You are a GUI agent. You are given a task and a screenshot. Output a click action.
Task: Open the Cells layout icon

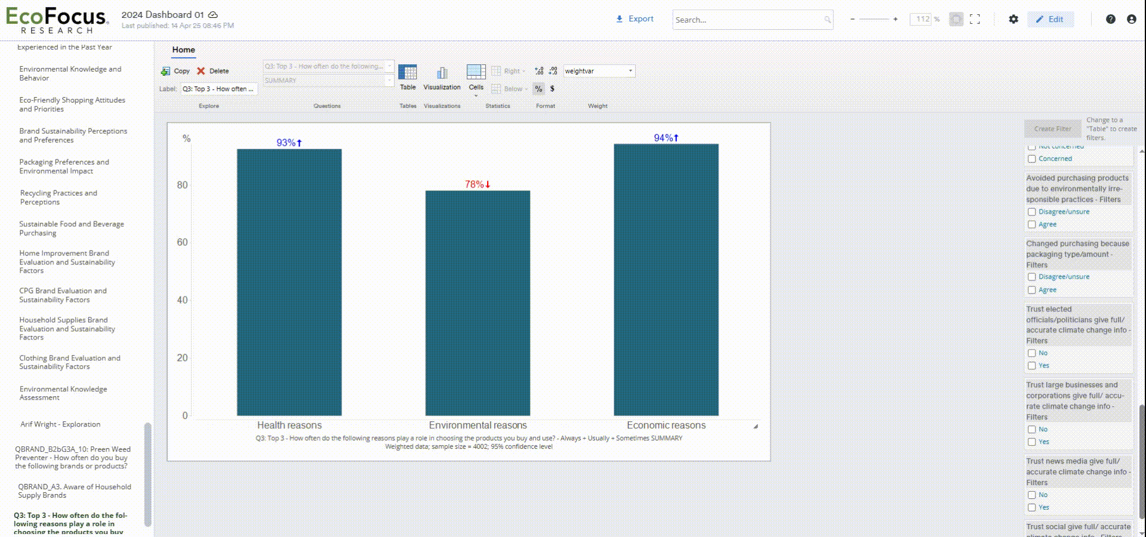coord(476,76)
